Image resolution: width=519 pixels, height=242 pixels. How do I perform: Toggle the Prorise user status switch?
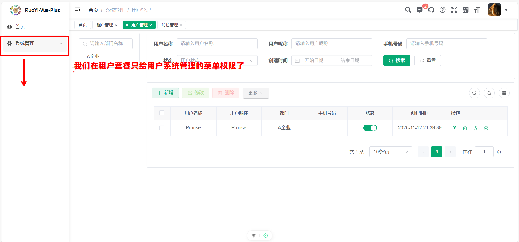370,128
